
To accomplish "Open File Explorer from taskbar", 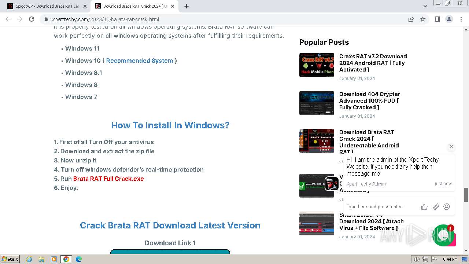I will (x=41, y=259).
